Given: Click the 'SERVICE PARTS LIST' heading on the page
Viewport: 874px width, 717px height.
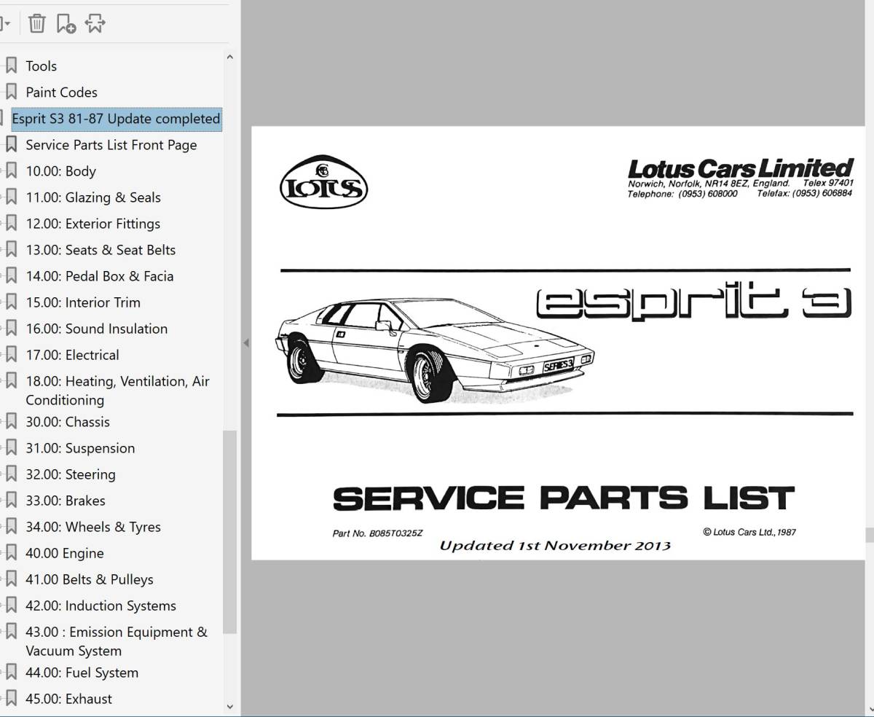Looking at the screenshot, I should (563, 498).
